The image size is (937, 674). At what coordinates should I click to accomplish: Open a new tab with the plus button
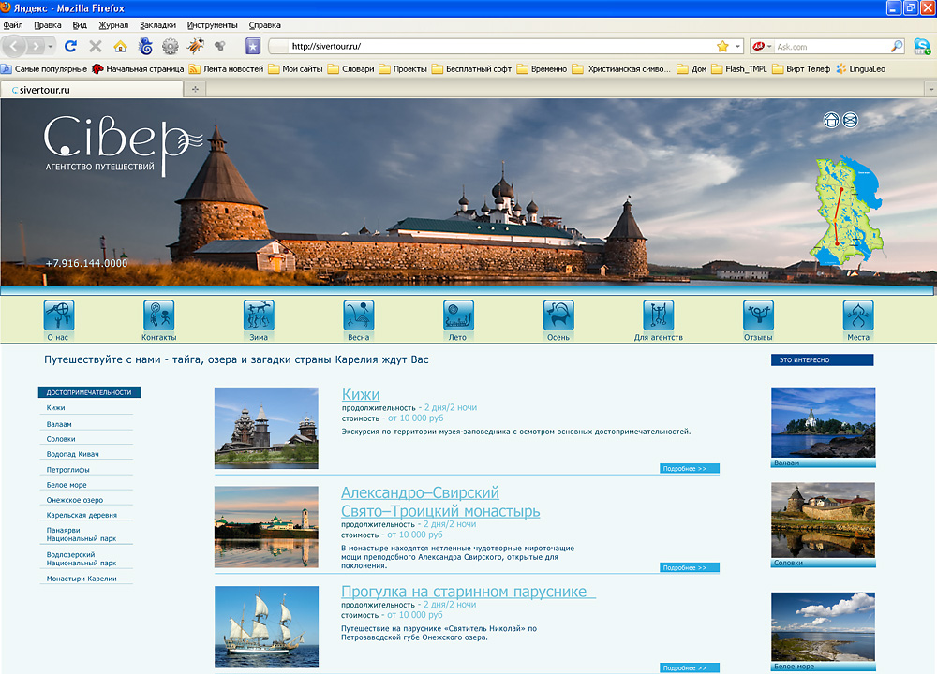pos(195,90)
